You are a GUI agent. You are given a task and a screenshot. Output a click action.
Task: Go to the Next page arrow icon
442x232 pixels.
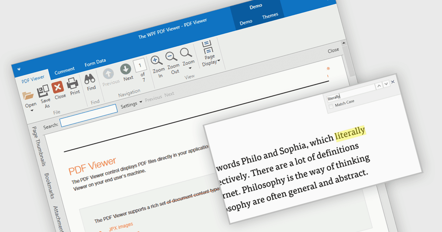(x=126, y=69)
